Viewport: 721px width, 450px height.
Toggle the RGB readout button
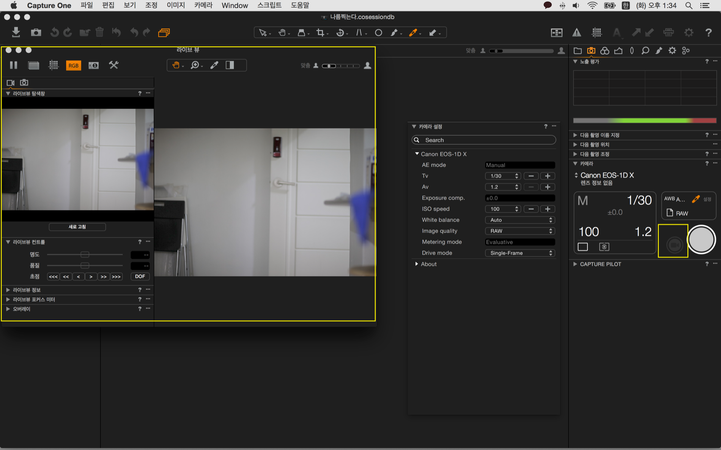pyautogui.click(x=73, y=65)
